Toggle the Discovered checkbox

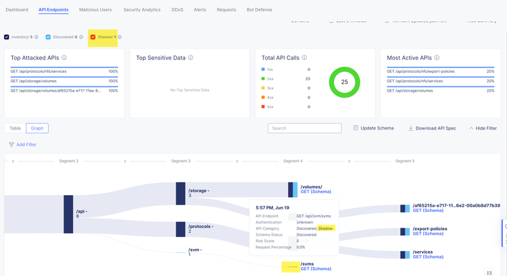click(x=48, y=37)
